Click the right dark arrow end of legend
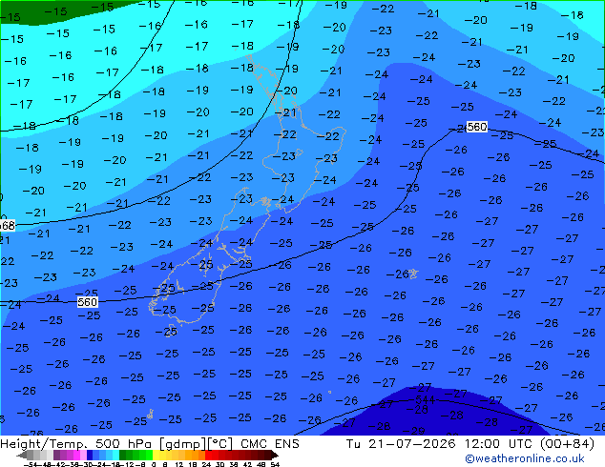 [275, 455]
